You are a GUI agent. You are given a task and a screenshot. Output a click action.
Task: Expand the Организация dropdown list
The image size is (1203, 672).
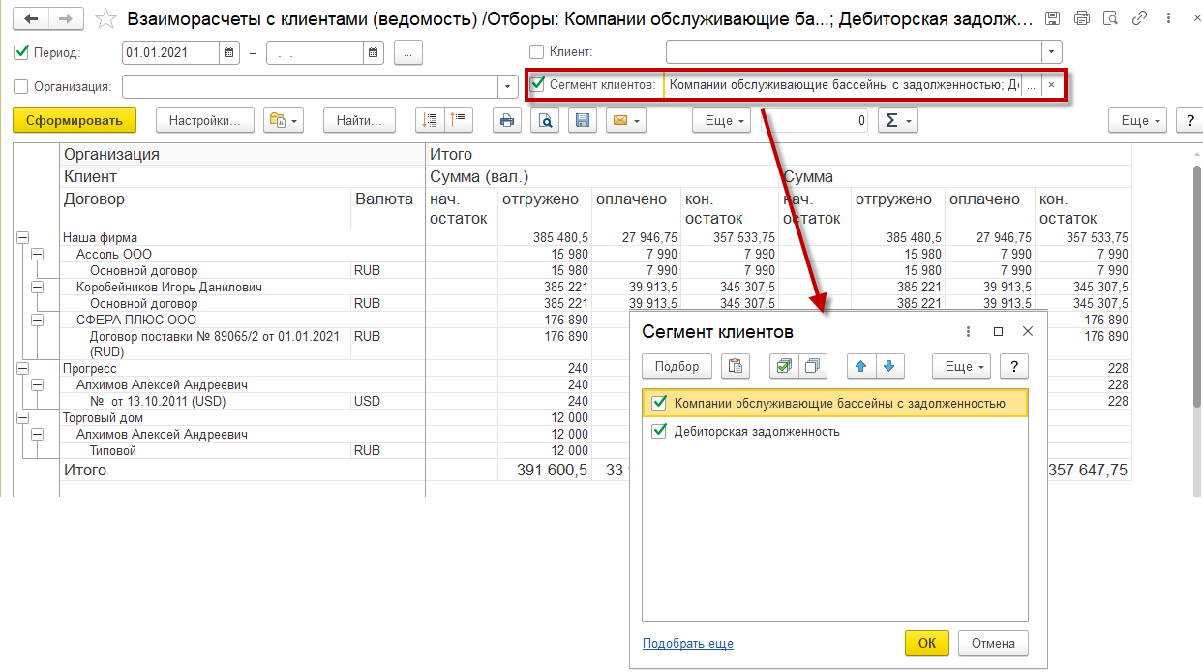(509, 87)
